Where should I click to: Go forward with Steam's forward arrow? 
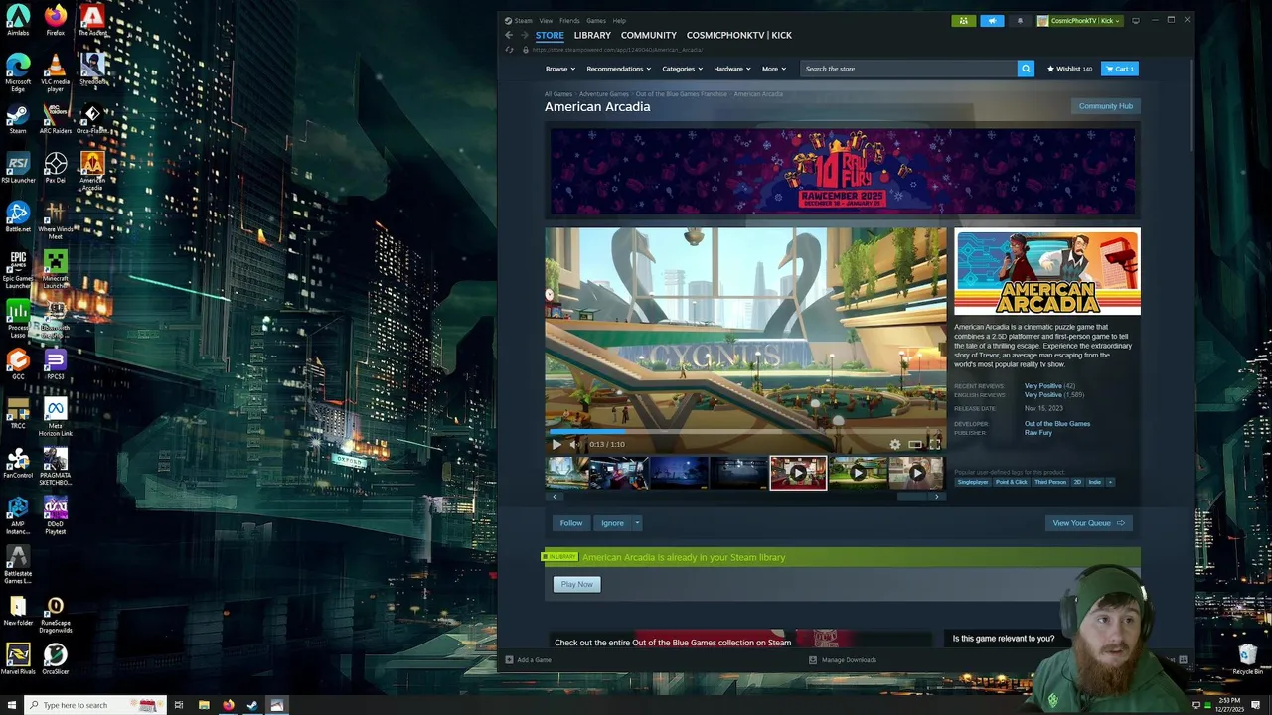[525, 35]
